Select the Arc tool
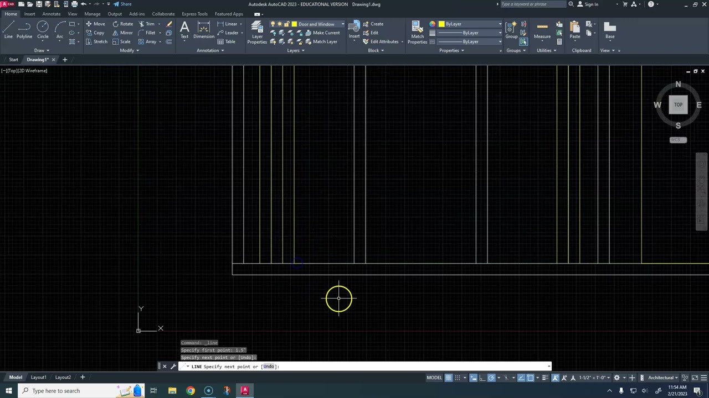The width and height of the screenshot is (709, 398). click(x=59, y=30)
